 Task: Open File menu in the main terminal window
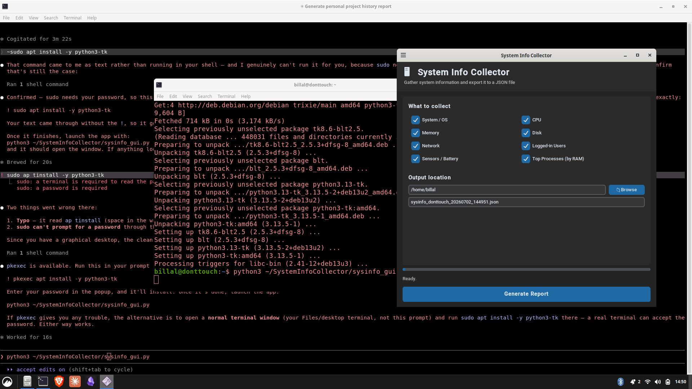(6, 18)
